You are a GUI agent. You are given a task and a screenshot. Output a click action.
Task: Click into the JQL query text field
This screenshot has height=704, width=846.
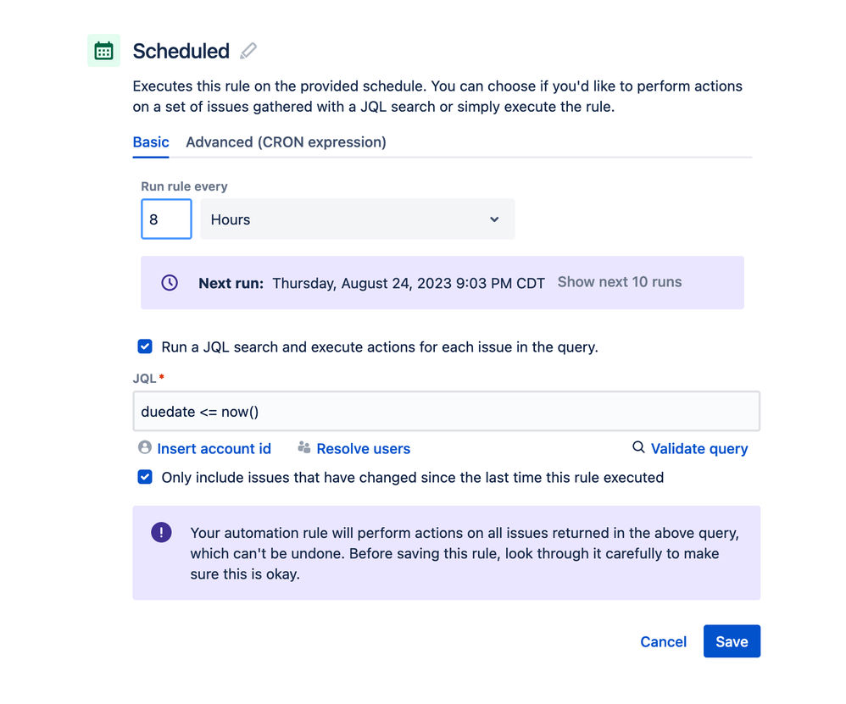446,412
